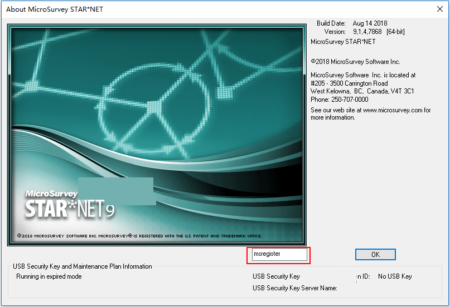Click the ©2018 MicroSurvey Software Inc. line
Viewport: 450px width, 307px height.
355,62
